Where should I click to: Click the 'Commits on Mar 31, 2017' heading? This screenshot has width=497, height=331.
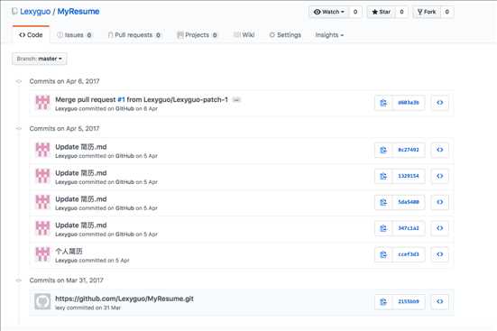(66, 280)
